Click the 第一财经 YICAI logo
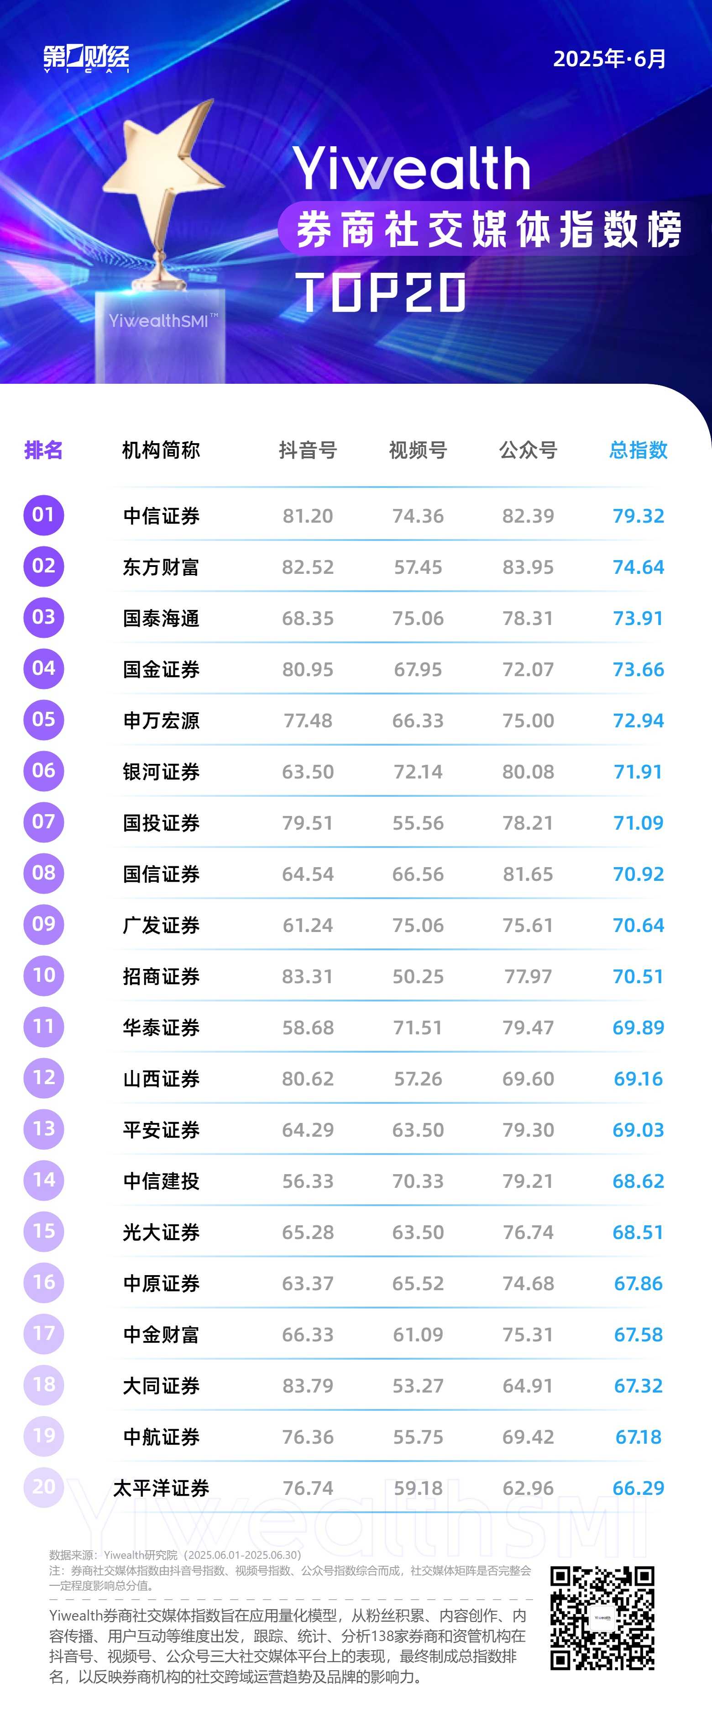This screenshot has width=712, height=1716. click(86, 58)
